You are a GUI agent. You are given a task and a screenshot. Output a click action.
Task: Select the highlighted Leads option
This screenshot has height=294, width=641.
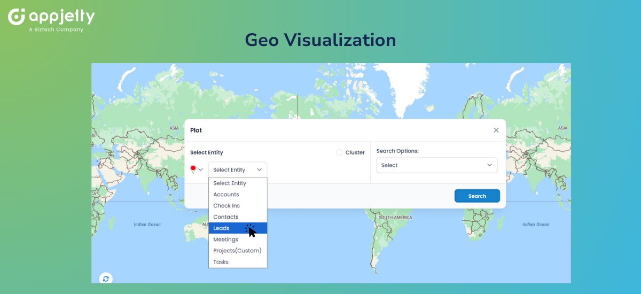click(222, 228)
